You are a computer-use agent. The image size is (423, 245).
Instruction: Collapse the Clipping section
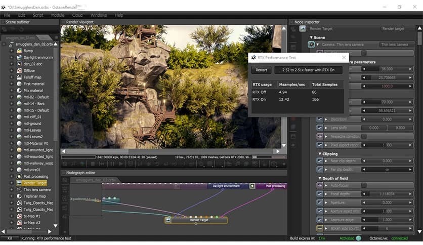320,154
